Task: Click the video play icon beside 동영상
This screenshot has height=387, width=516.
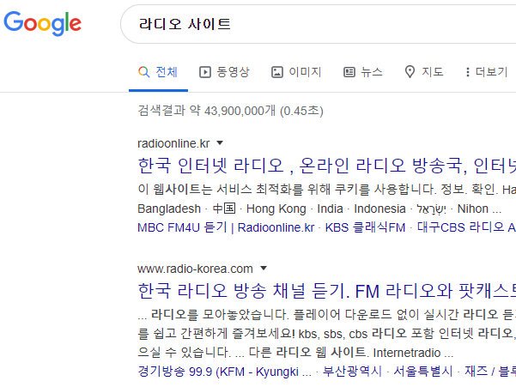Action: 205,72
